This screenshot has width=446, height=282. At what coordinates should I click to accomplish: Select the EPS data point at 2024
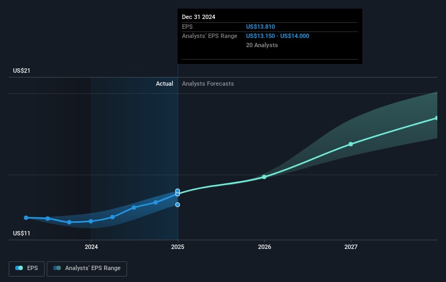pos(91,221)
